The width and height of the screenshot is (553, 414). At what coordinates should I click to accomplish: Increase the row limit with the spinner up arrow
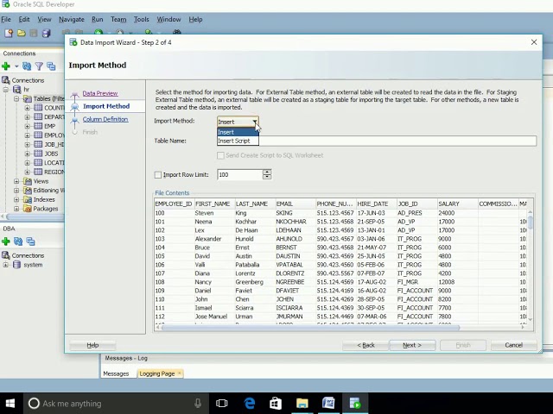pos(267,172)
